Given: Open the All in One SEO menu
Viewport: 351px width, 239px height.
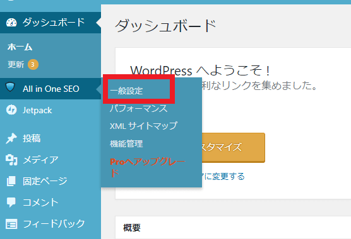Looking at the screenshot, I should point(51,89).
